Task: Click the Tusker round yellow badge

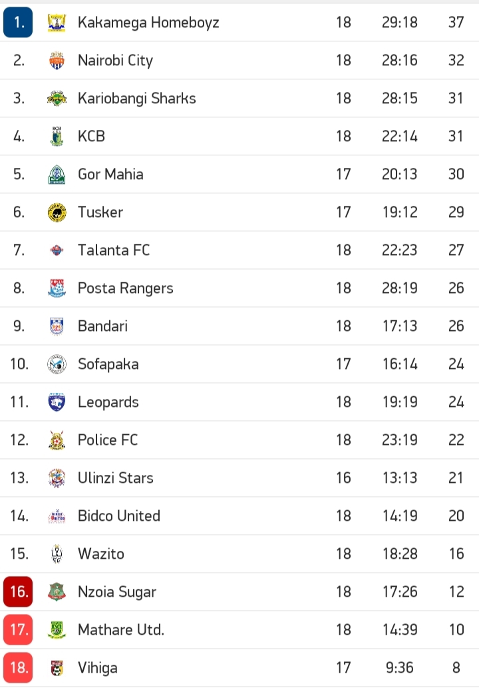Action: (57, 212)
